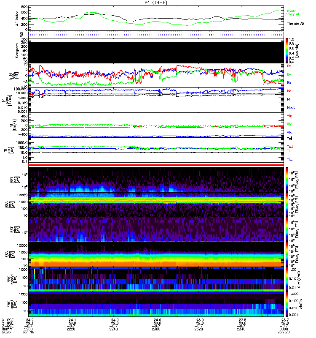Click the plot title P1 (TH-B)

pyautogui.click(x=156, y=3)
